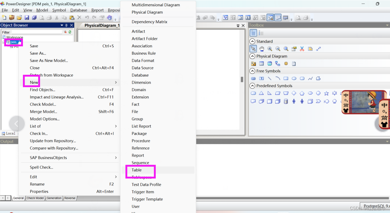Open the Database menu
390x213 pixels.
tap(78, 10)
